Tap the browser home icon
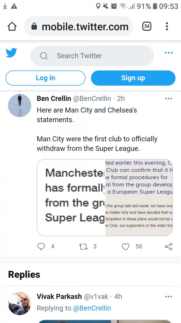The image size is (181, 323). pyautogui.click(x=12, y=27)
